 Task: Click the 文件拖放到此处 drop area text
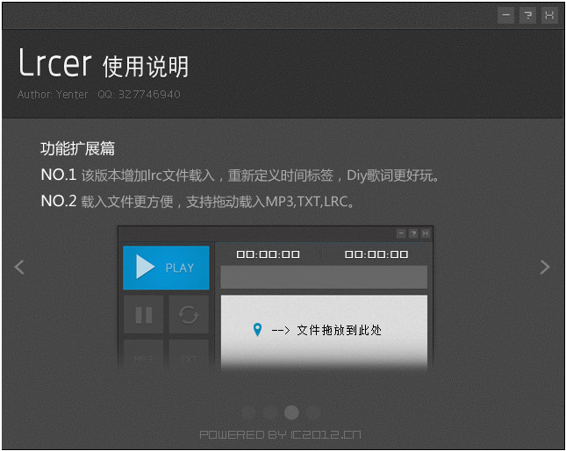tap(340, 330)
